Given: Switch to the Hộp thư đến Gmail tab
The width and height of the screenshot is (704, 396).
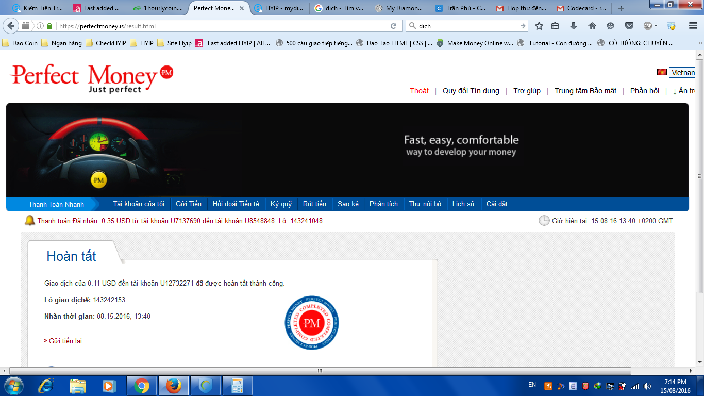Looking at the screenshot, I should 521,8.
